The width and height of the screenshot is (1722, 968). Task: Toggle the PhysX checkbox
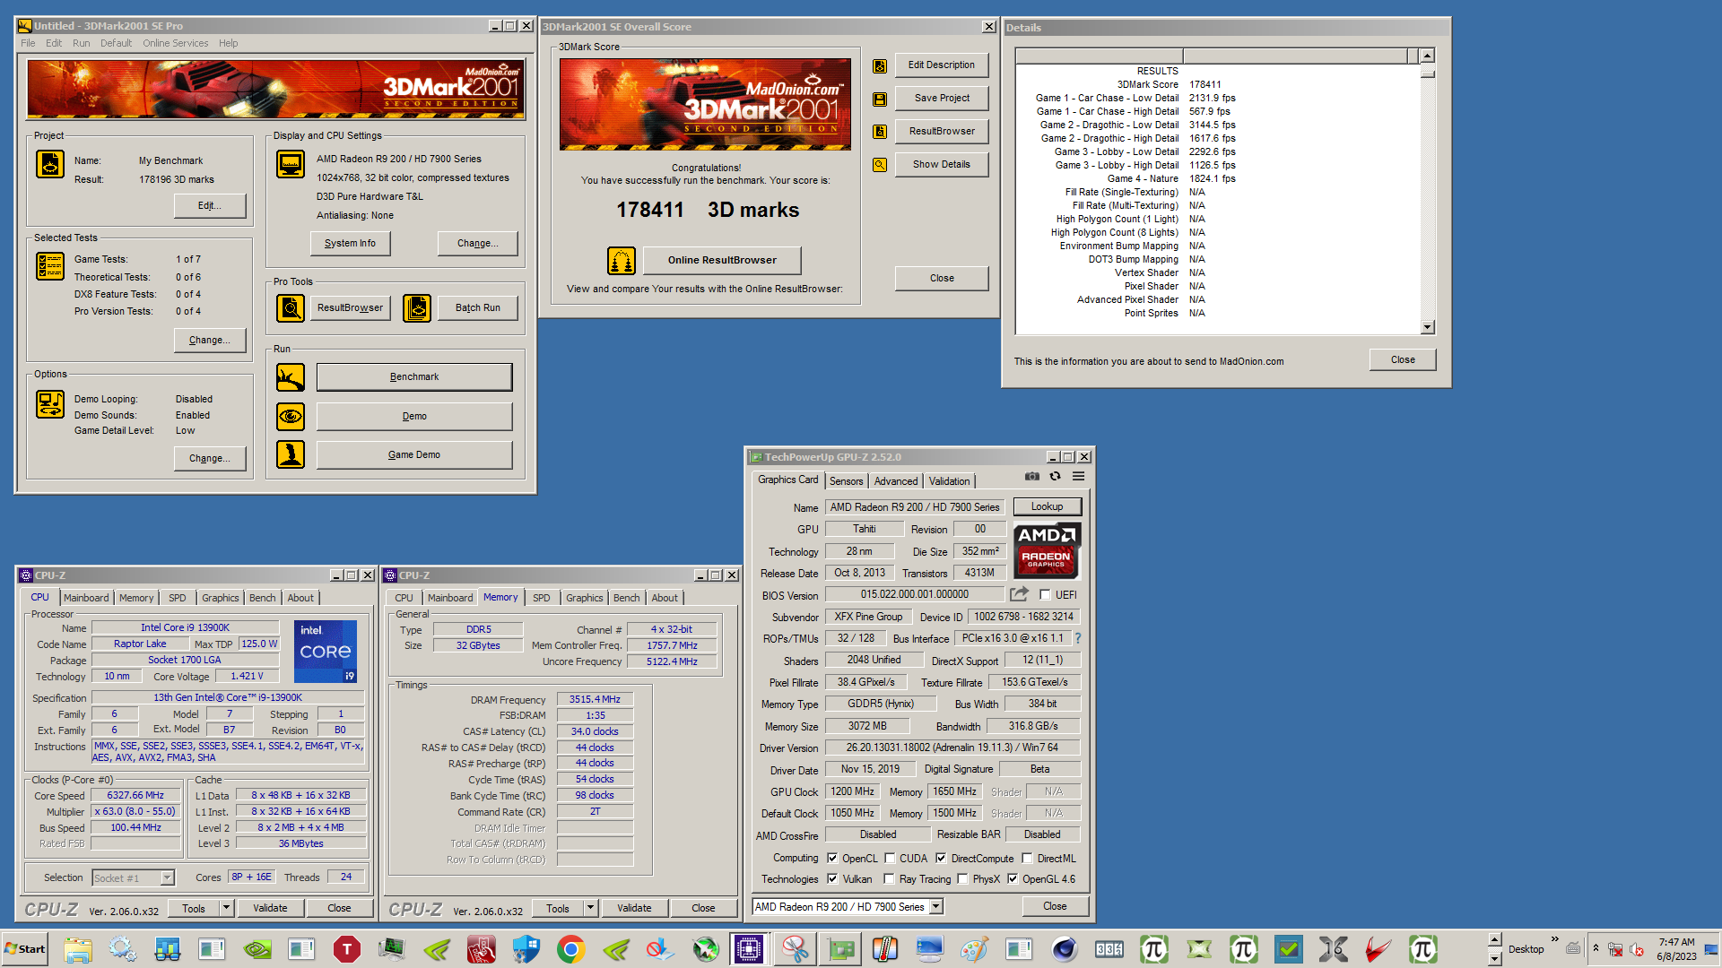(x=962, y=878)
